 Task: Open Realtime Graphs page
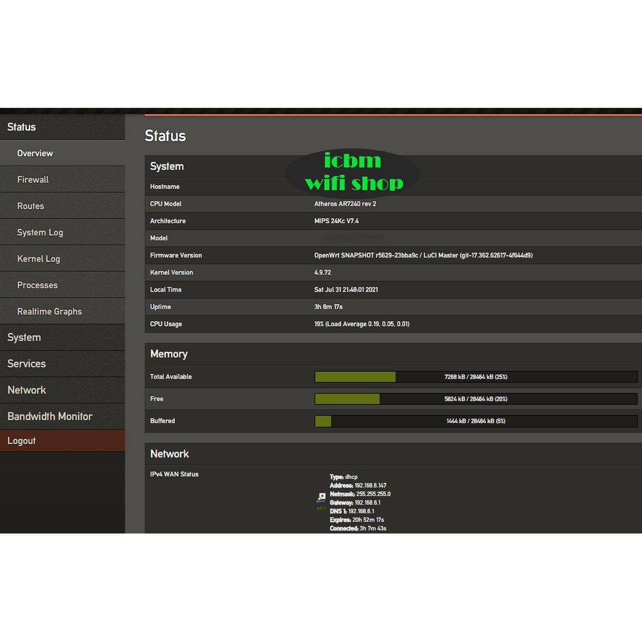(50, 311)
